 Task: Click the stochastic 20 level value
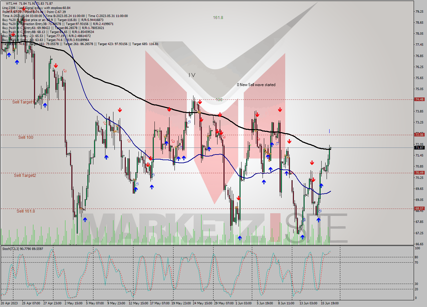(x=416, y=289)
